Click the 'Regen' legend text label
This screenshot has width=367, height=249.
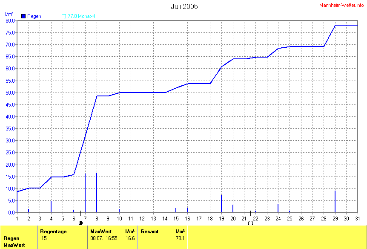[x=34, y=16]
